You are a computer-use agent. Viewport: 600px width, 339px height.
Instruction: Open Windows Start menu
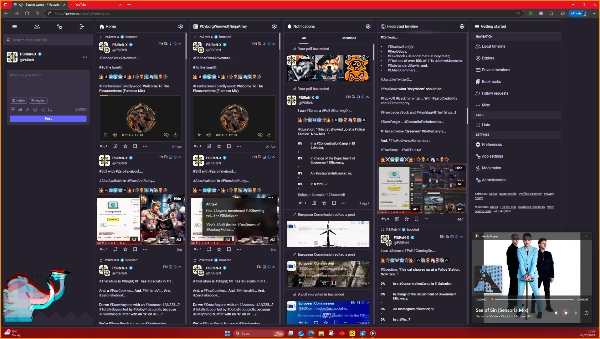pos(228,333)
